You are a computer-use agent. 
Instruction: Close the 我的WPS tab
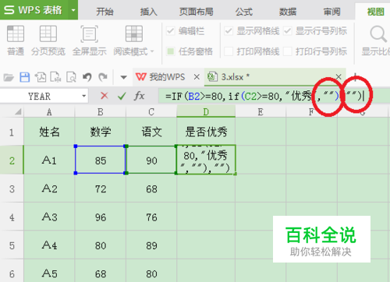197,77
